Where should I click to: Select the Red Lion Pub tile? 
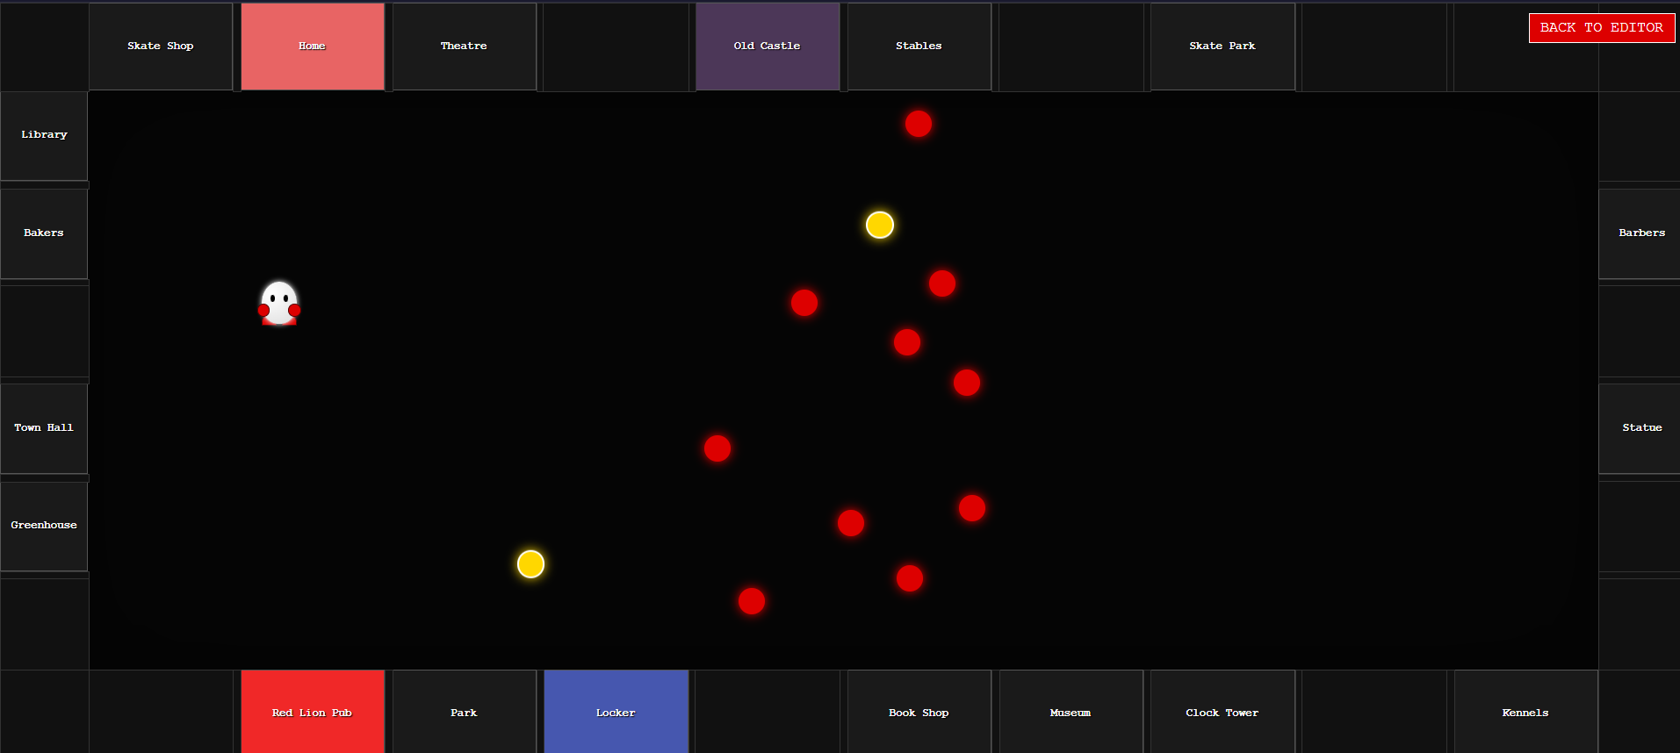(312, 712)
